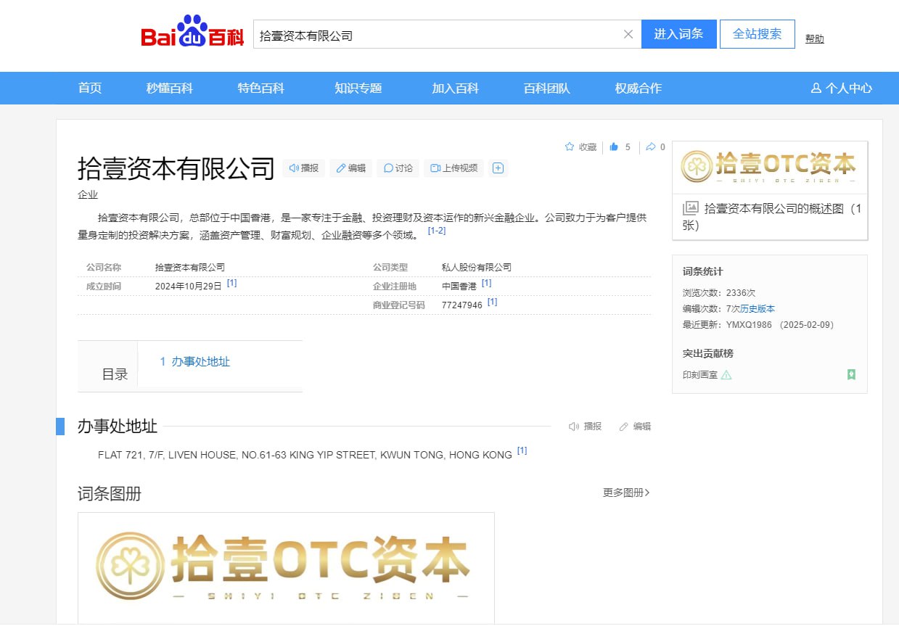
Task: Click the green badge icon in 突出贡献榜
Action: 851,375
